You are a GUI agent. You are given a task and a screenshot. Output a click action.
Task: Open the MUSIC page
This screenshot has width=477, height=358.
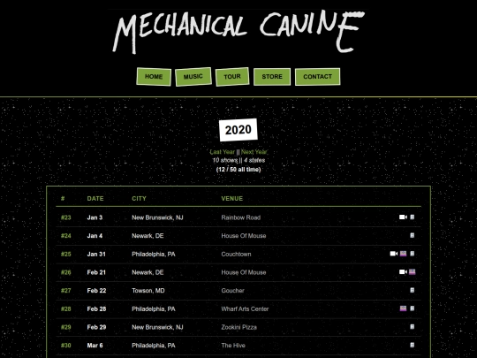click(x=193, y=77)
